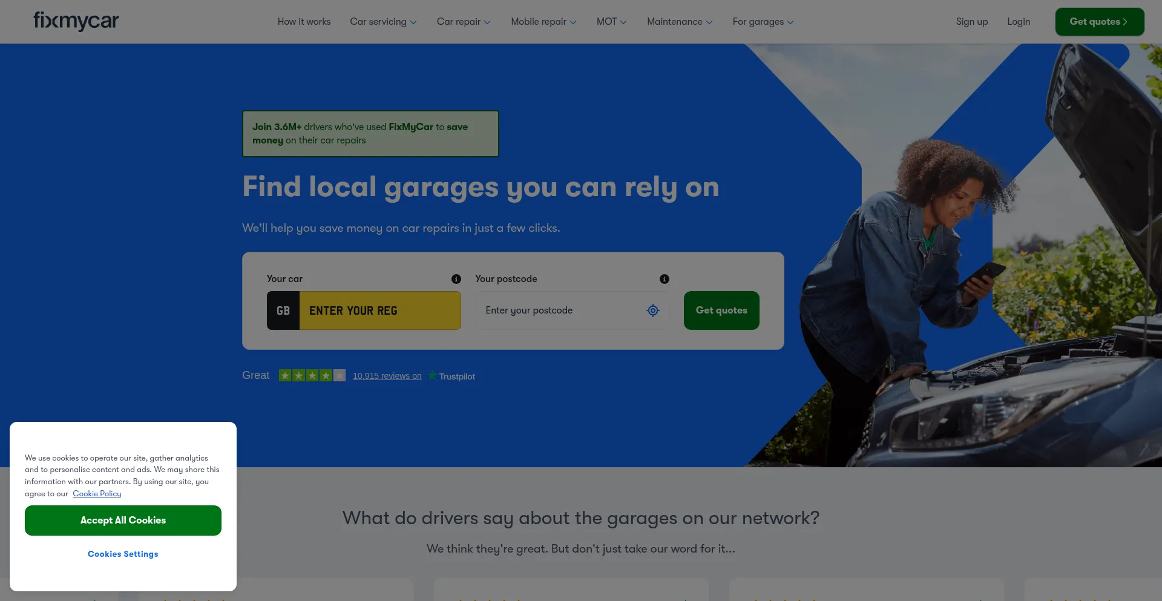
Task: Click Sign up in the header
Action: coord(971,22)
